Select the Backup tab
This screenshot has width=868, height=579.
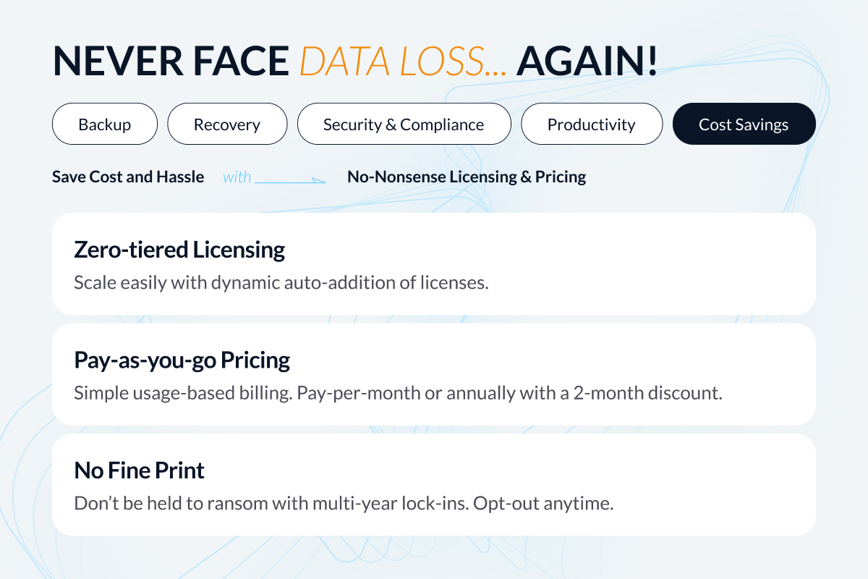tap(104, 124)
